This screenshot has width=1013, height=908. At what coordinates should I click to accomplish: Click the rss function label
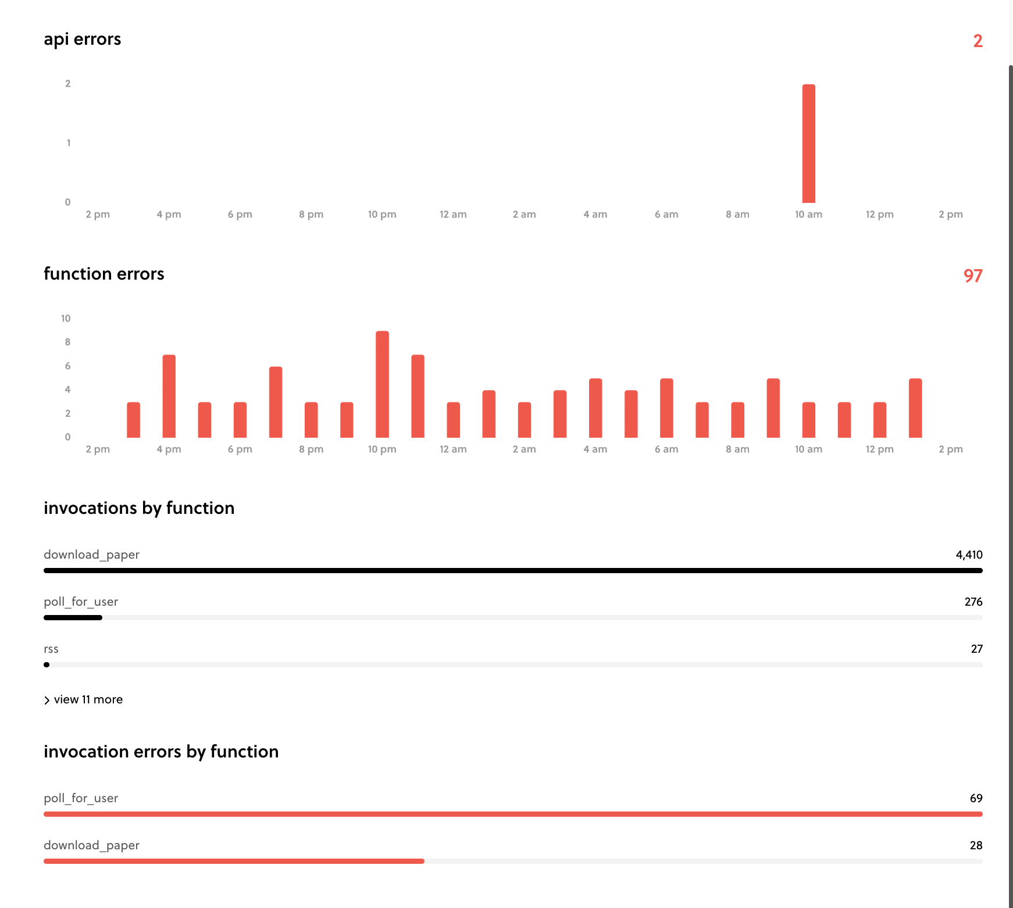click(x=51, y=649)
